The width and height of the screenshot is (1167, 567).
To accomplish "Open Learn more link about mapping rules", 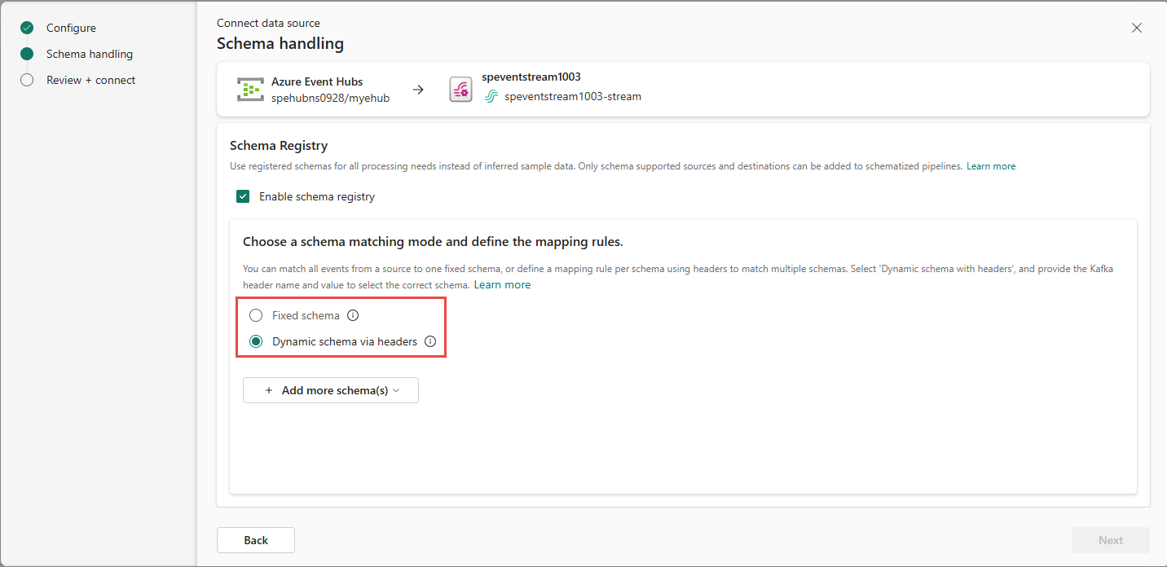I will (x=502, y=285).
